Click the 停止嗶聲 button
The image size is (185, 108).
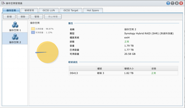[x=53, y=17]
